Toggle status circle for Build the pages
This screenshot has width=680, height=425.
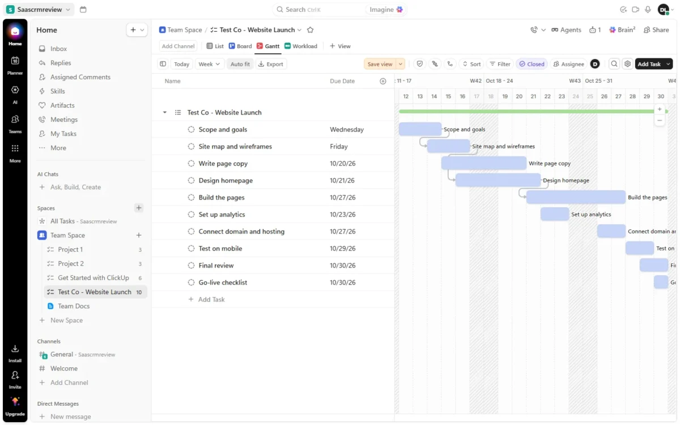coord(192,197)
